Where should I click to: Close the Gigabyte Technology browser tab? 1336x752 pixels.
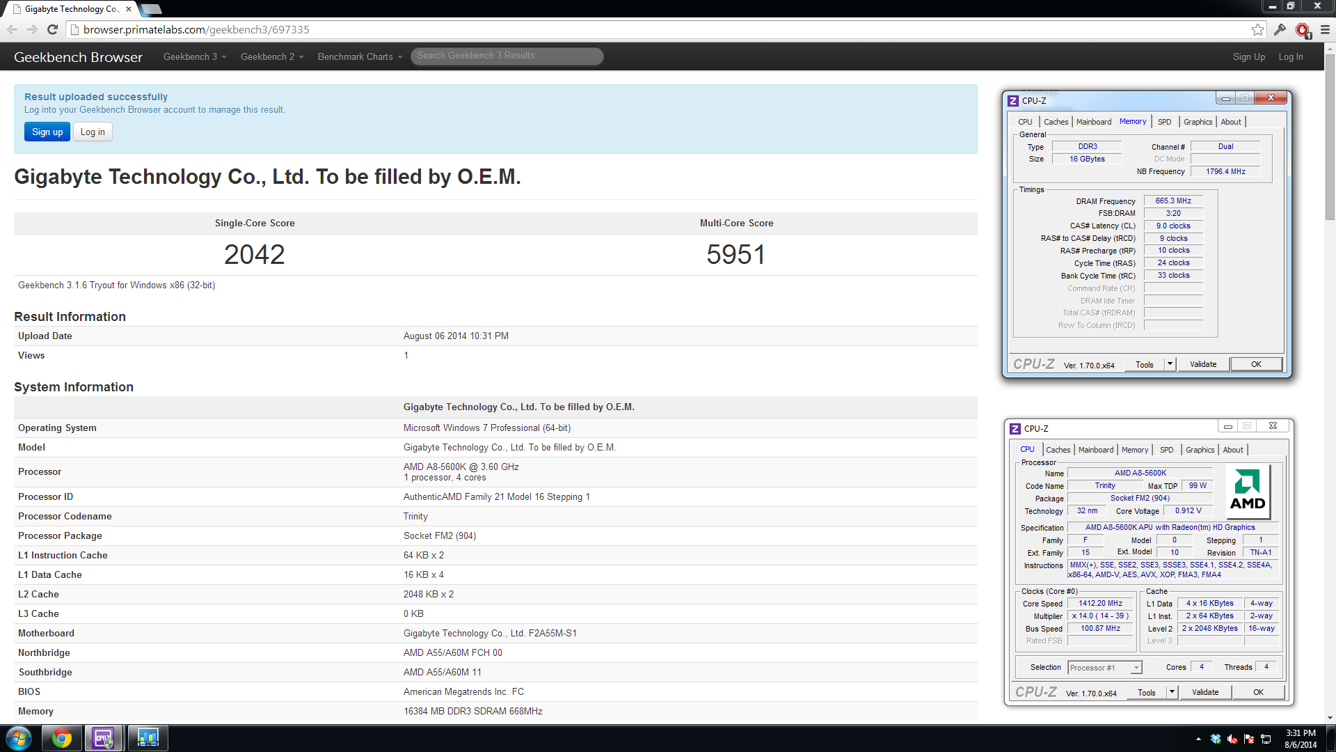129,9
